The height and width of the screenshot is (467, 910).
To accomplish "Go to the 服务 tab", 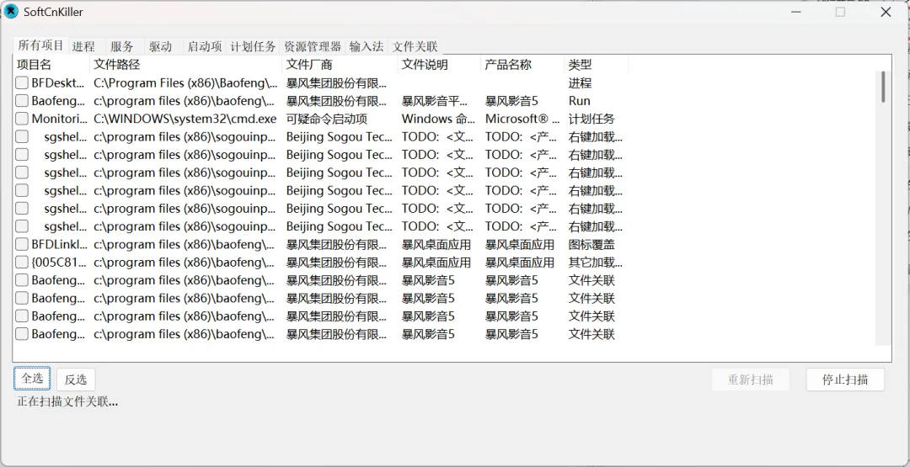I will [x=122, y=46].
